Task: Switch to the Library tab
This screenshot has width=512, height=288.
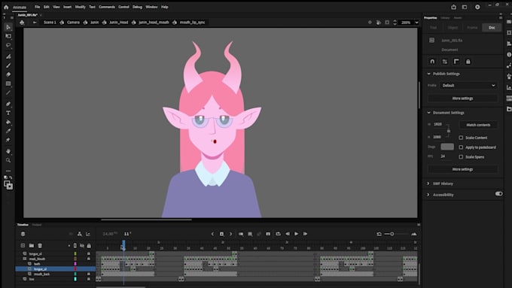Action: pos(445,17)
